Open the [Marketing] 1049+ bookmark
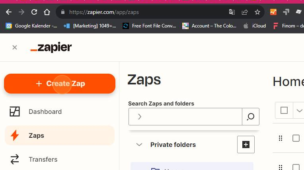 coord(90,26)
